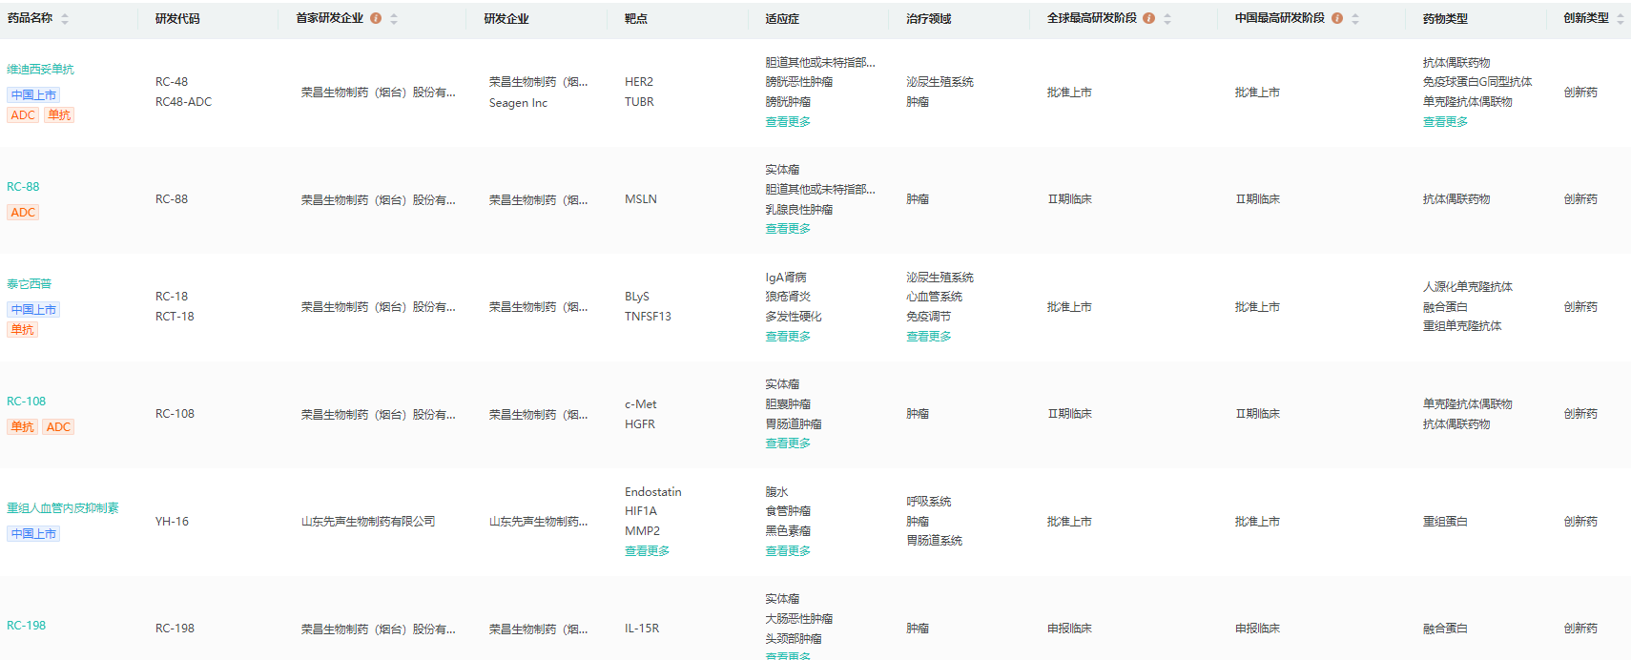Click Seagen Inc company text
The height and width of the screenshot is (660, 1631).
click(x=518, y=103)
